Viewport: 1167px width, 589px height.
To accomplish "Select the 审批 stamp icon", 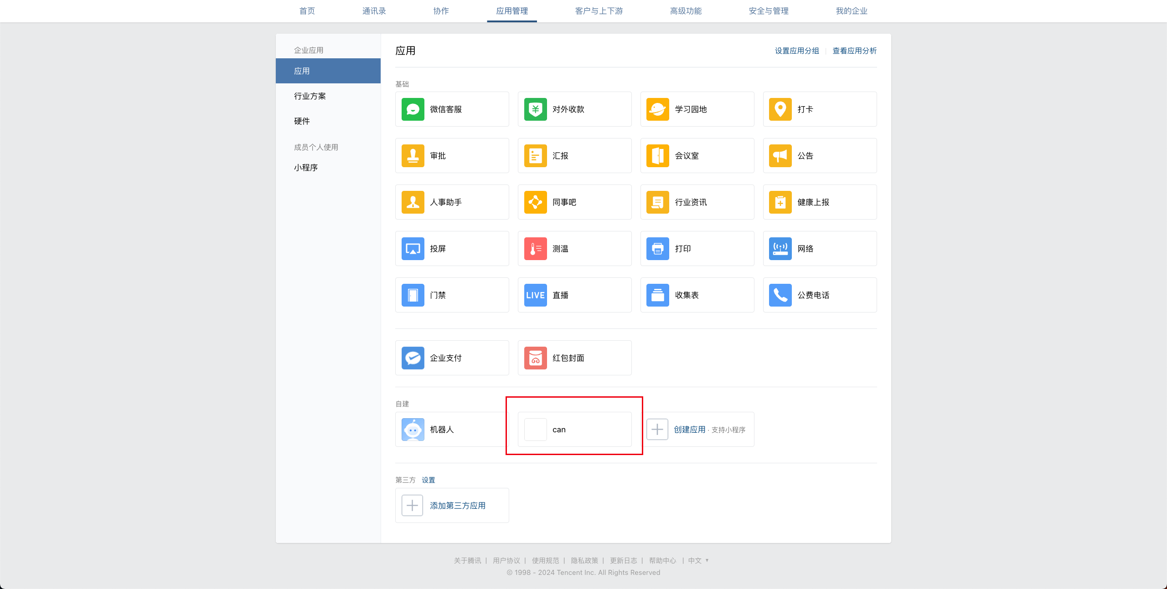I will (413, 156).
